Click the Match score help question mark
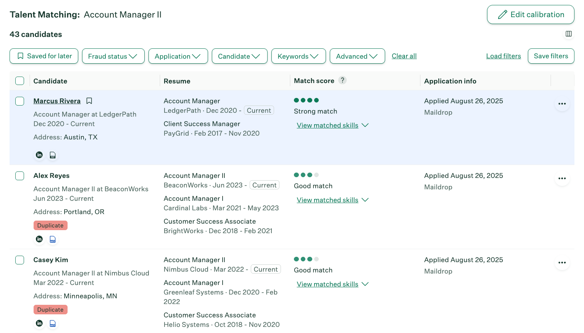The image size is (584, 333). [342, 80]
